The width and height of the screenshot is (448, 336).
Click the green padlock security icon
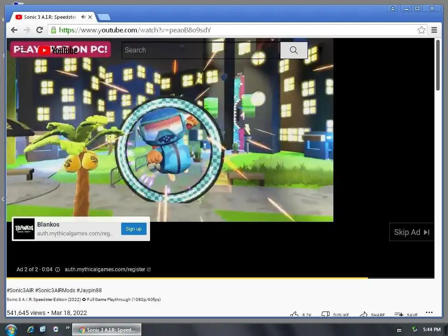53,30
